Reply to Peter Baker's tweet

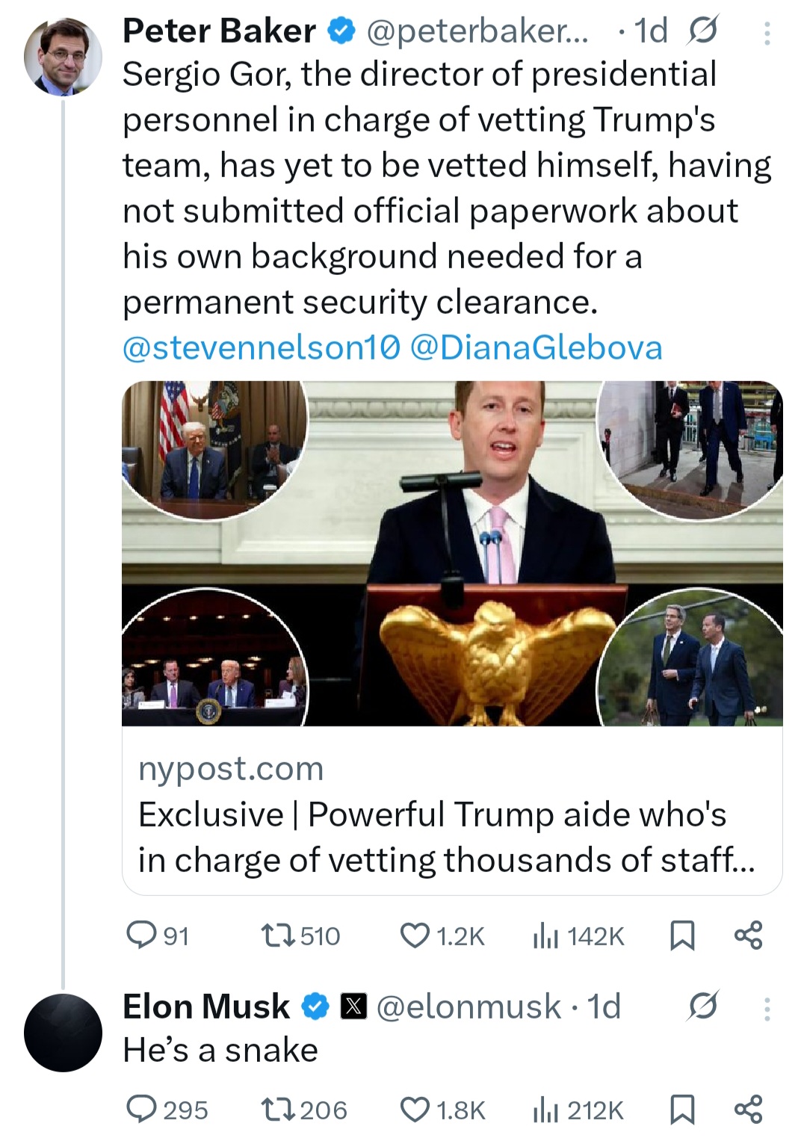point(140,935)
